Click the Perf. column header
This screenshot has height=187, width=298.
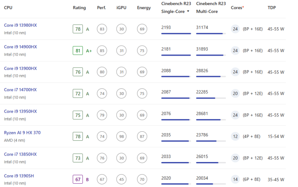(101, 8)
